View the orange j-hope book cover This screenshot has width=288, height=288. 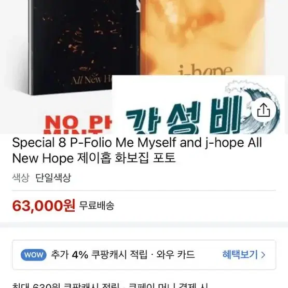tap(202, 38)
